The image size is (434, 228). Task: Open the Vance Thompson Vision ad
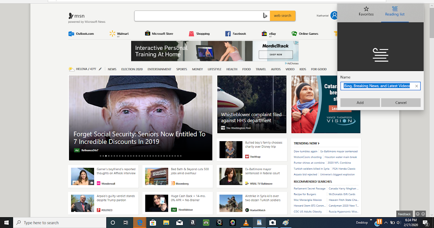coord(326,104)
